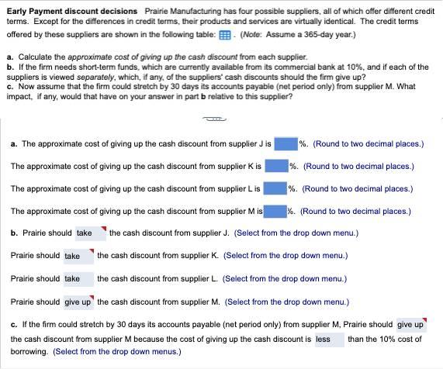Viewport: 443px width, 369px height.
Task: Click the supplier K cost answer field
Action: point(277,167)
